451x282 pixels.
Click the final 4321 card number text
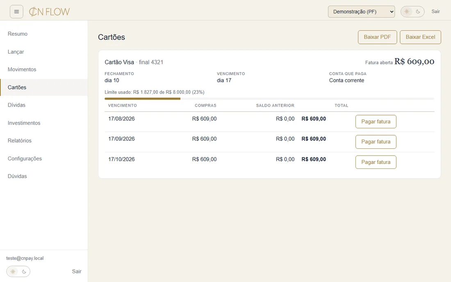click(151, 62)
